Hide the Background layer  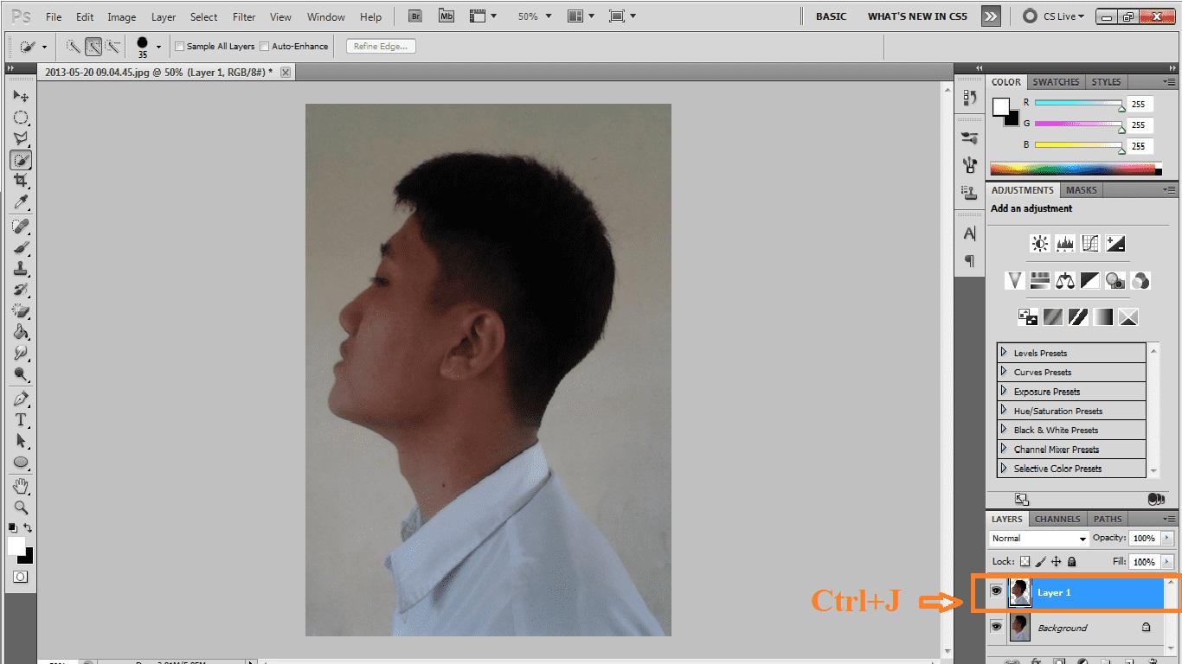[x=997, y=627]
